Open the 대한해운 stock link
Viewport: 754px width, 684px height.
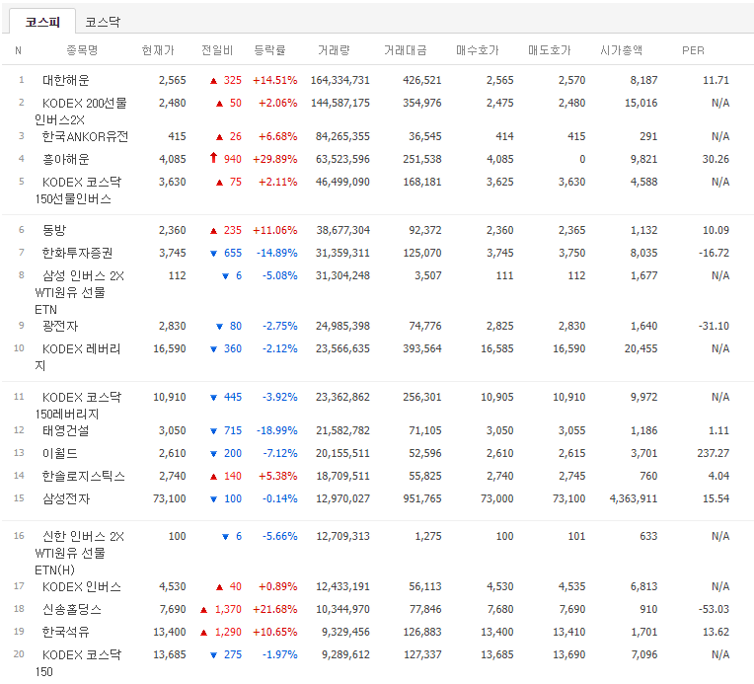pyautogui.click(x=66, y=80)
